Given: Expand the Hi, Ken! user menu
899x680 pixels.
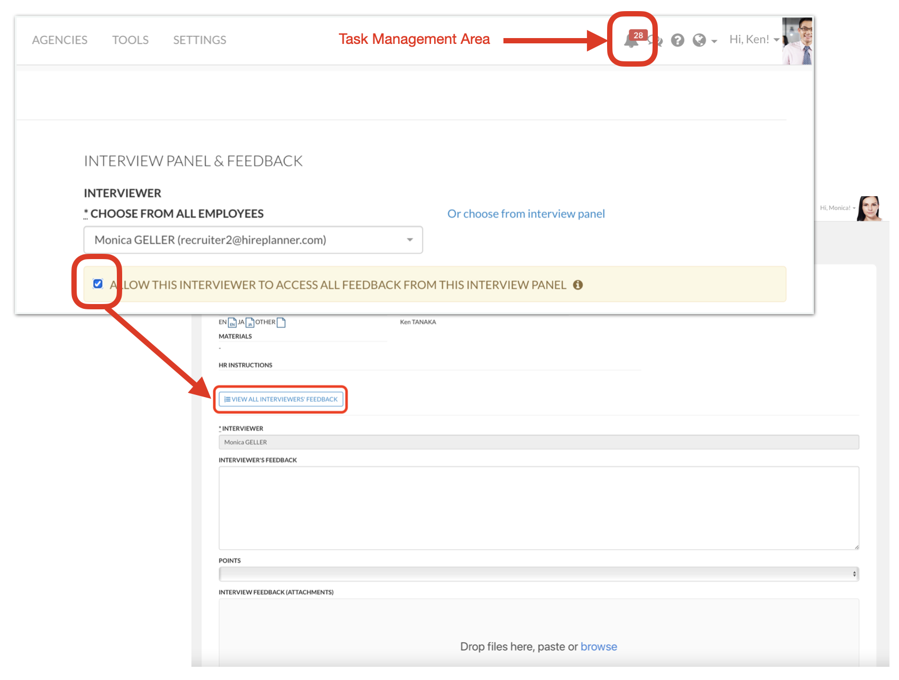Looking at the screenshot, I should pos(754,40).
